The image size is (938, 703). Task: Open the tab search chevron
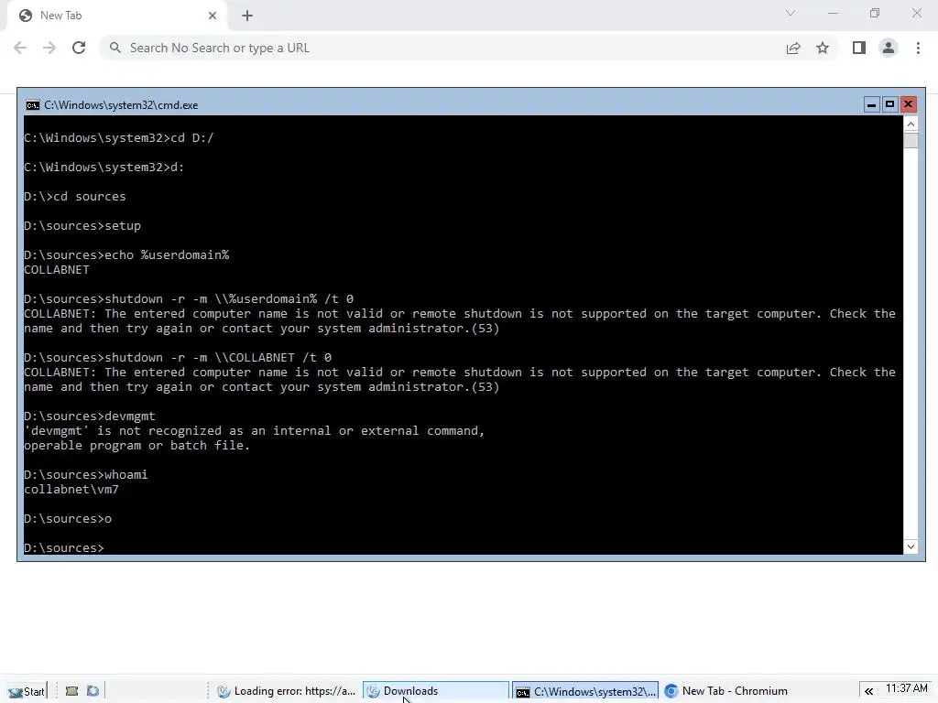point(791,13)
